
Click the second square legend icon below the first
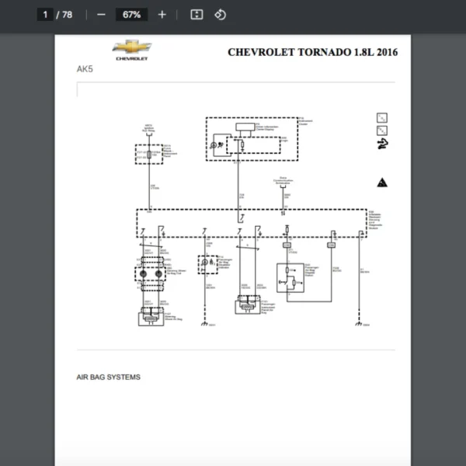382,130
